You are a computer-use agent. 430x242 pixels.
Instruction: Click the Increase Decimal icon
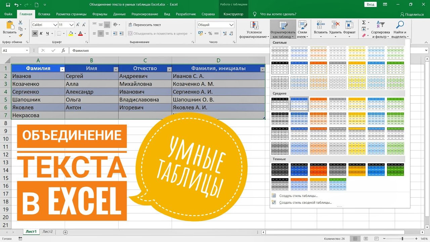pyautogui.click(x=224, y=33)
